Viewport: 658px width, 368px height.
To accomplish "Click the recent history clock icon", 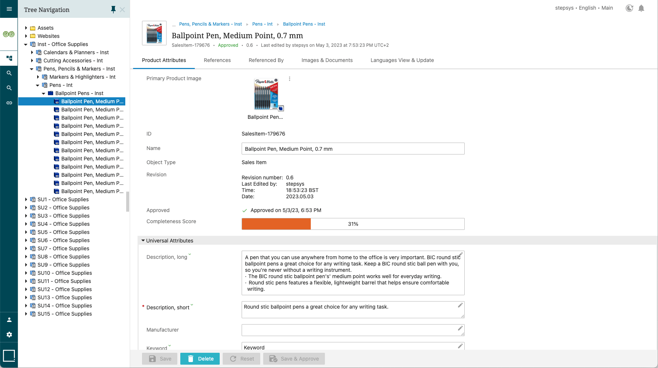I will [629, 8].
